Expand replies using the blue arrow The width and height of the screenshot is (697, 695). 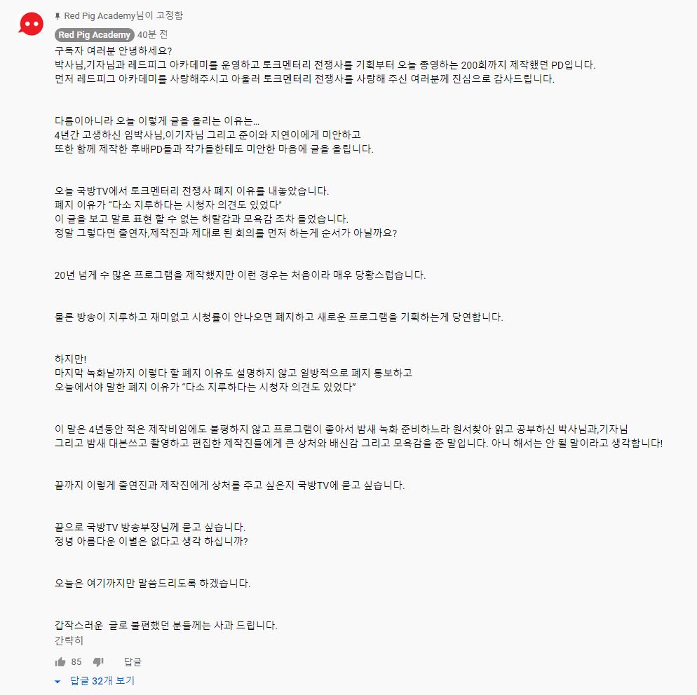(x=57, y=682)
